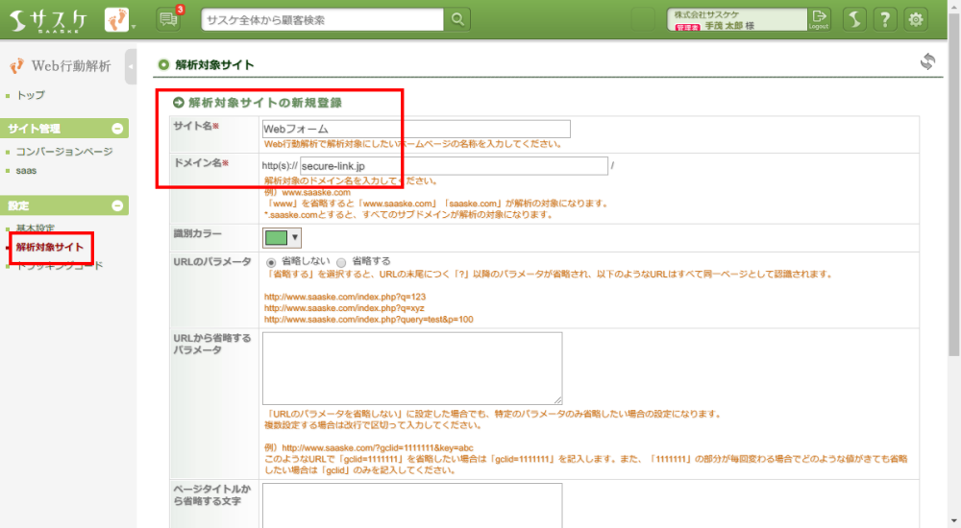Image resolution: width=961 pixels, height=528 pixels.
Task: Click the Saaske logo in the header
Action: [x=50, y=19]
